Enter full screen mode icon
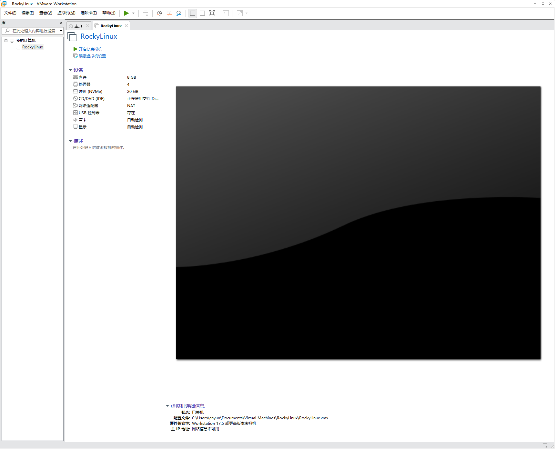This screenshot has height=449, width=555. point(212,13)
